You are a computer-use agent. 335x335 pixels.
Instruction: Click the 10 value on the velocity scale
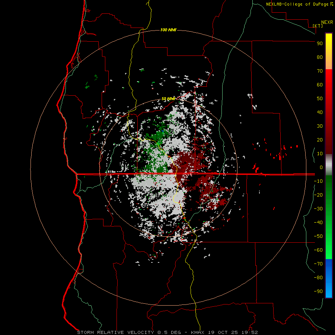pos(320,154)
